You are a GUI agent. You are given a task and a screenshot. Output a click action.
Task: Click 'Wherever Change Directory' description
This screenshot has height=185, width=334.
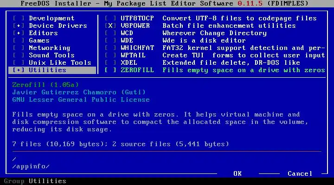(x=214, y=33)
